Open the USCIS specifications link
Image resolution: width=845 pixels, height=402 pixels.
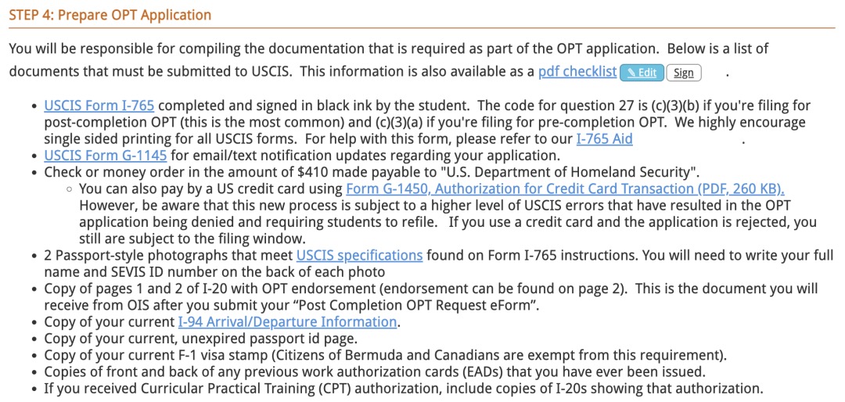tap(359, 255)
